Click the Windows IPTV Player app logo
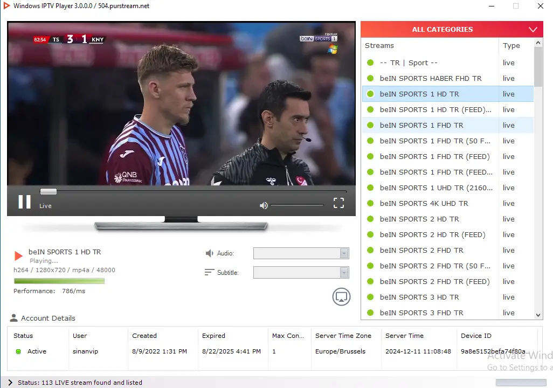553x388 pixels. (x=6, y=5)
